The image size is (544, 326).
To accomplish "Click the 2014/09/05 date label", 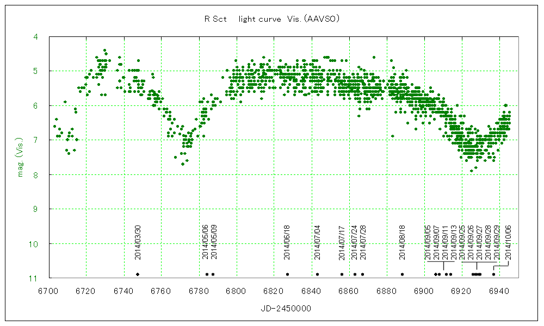I will click(x=428, y=242).
